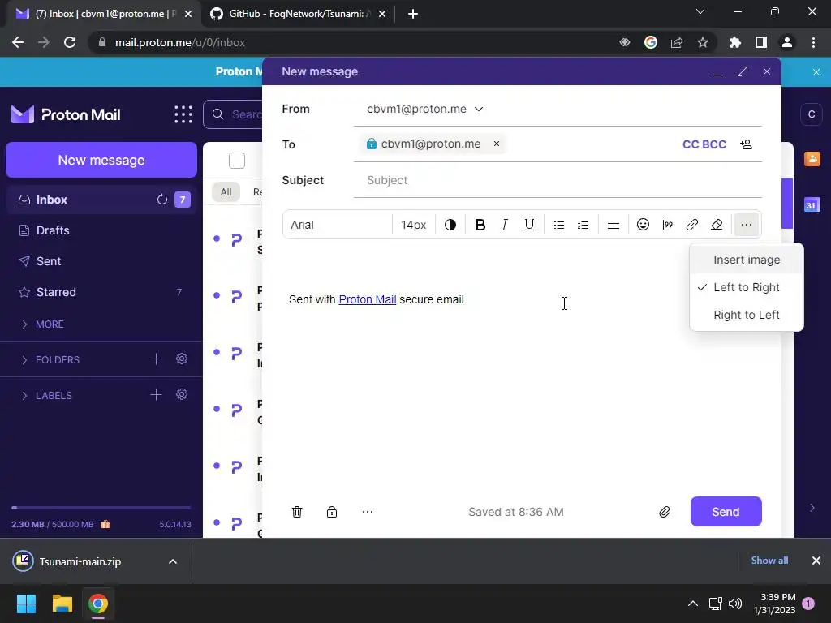Select the All filter tab
Viewport: 831px width, 623px height.
click(x=226, y=191)
